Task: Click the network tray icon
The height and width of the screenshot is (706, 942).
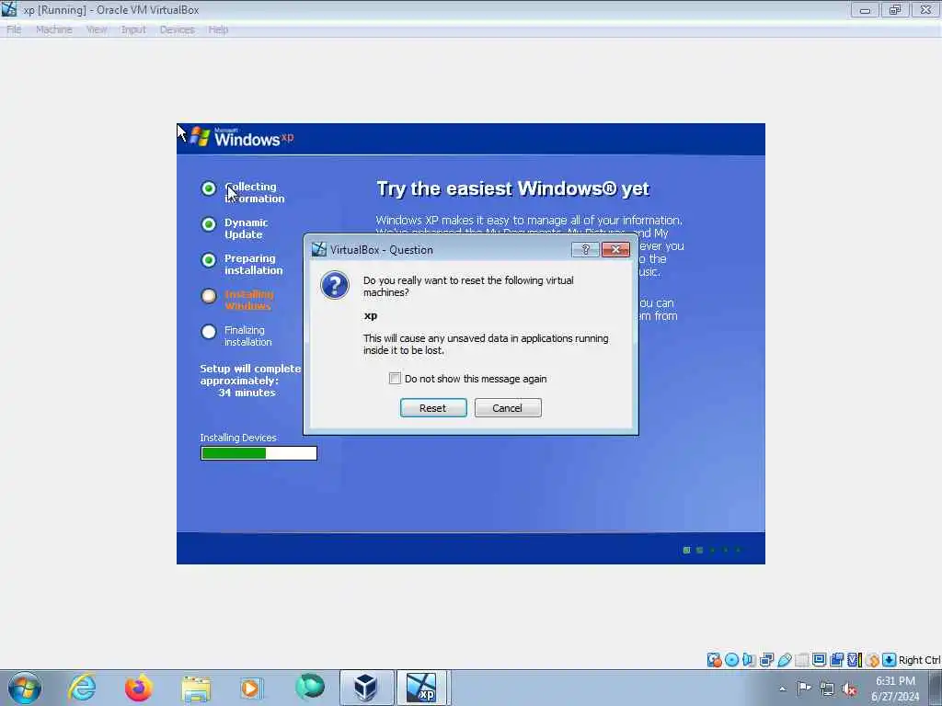Action: coord(827,689)
